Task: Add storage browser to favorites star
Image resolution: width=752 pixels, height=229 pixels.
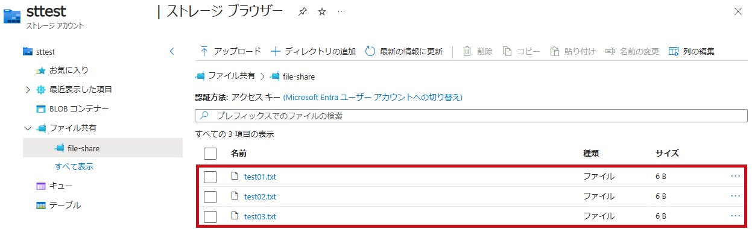Action: coord(322,12)
